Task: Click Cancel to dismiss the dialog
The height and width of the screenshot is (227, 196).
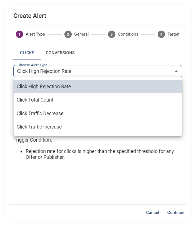Action: point(152,212)
